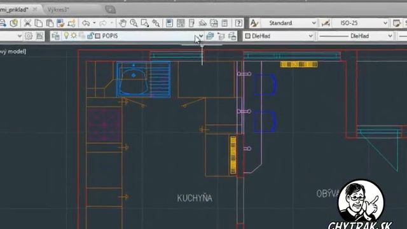Open the QuickCalc calculator icon
The image size is (407, 229).
coord(224,23)
